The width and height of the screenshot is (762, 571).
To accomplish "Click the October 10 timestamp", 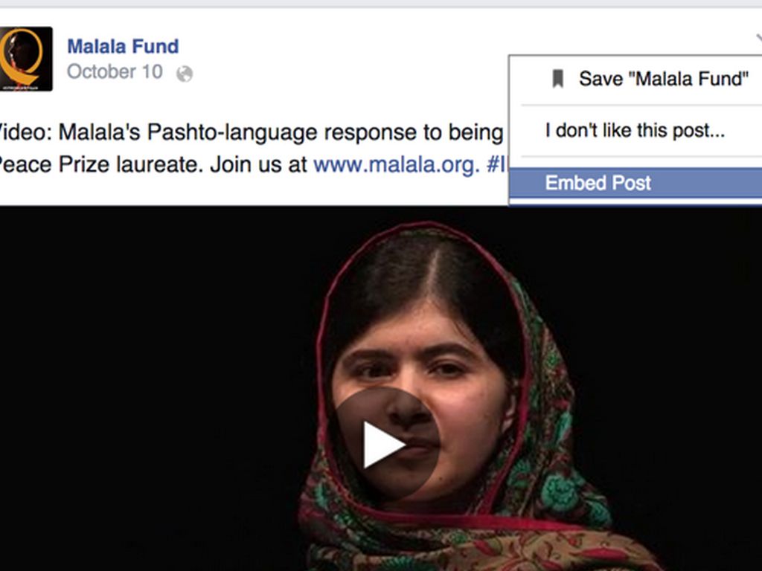I will click(115, 72).
